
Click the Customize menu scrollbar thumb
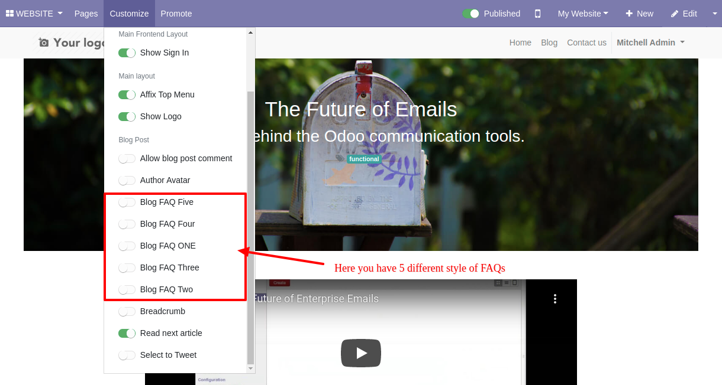[250, 227]
